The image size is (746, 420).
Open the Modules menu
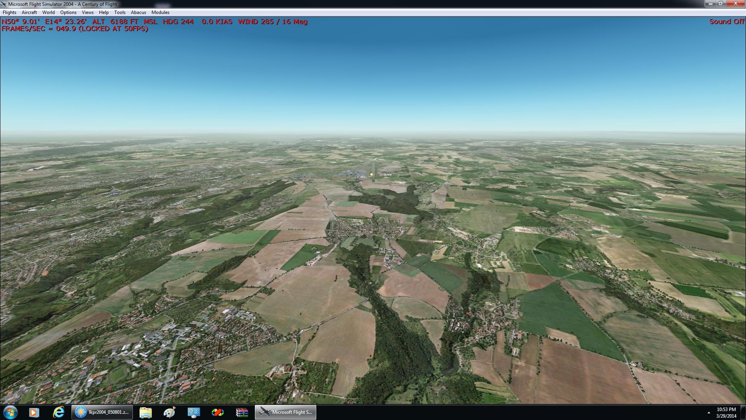[x=160, y=12]
